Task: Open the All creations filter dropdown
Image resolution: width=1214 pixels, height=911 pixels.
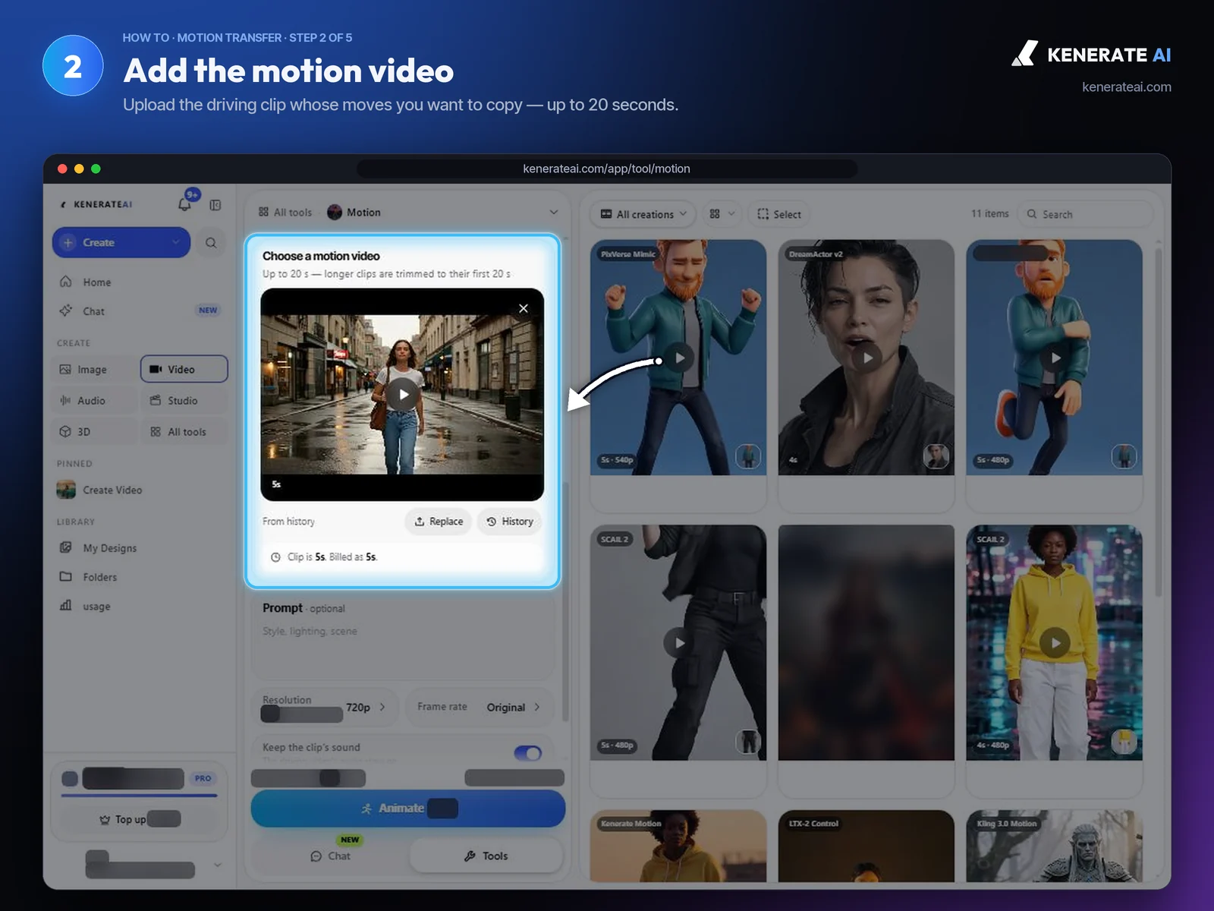Action: pos(643,214)
